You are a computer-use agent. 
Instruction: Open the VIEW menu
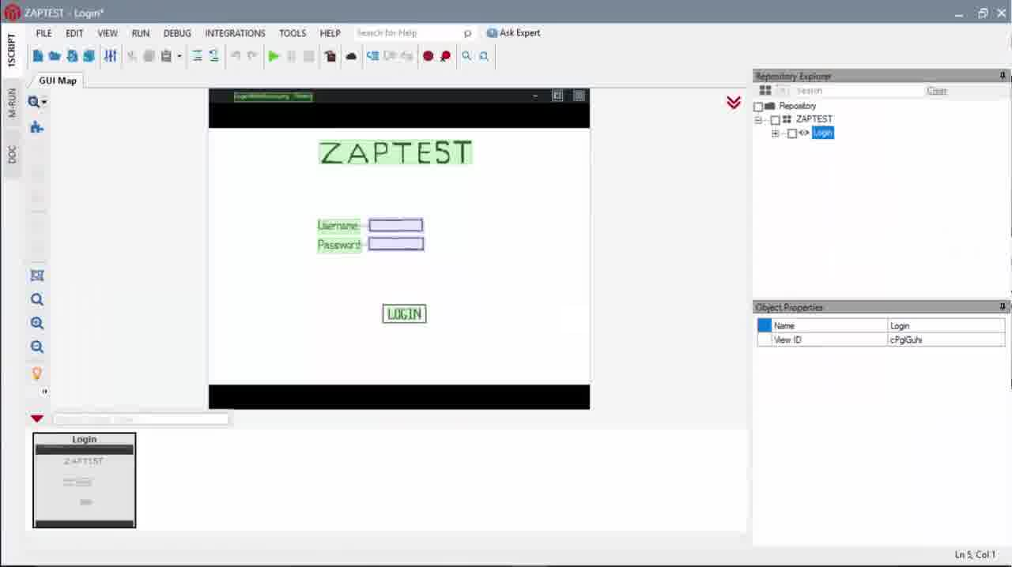coord(108,33)
